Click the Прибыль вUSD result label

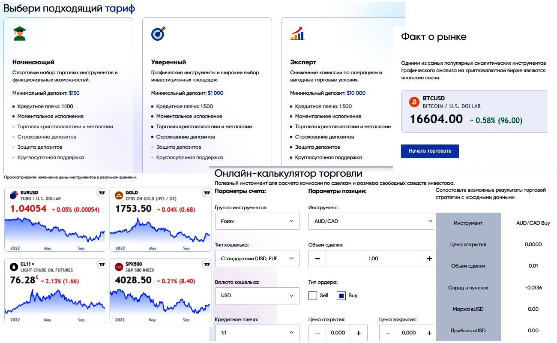(468, 331)
